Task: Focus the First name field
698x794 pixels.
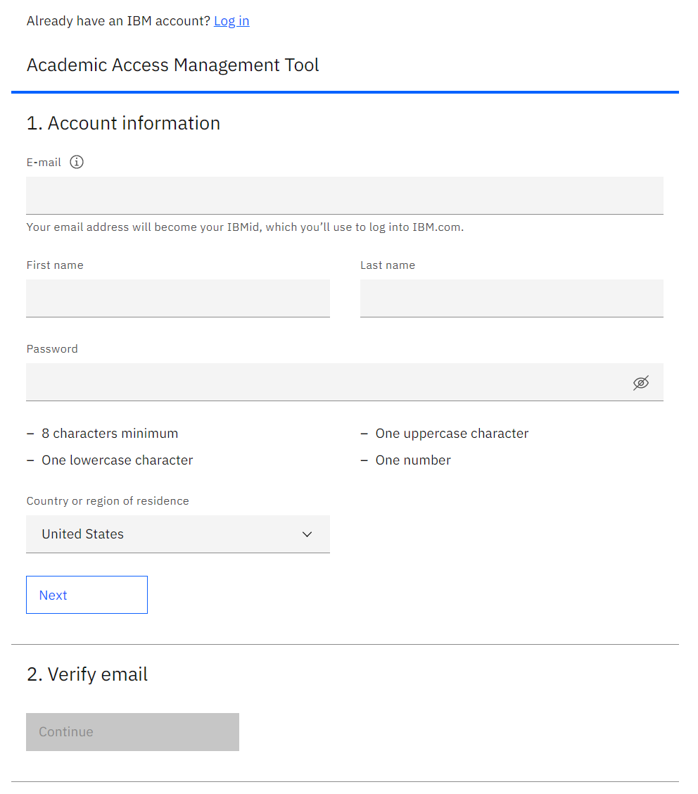Action: [x=177, y=298]
